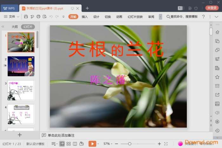Click the Print icon in toolbar
Screen dimensions: 222x148
click(38, 17)
